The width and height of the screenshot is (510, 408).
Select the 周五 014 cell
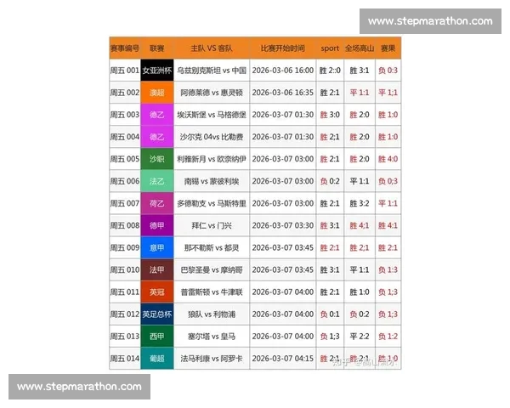tap(125, 358)
